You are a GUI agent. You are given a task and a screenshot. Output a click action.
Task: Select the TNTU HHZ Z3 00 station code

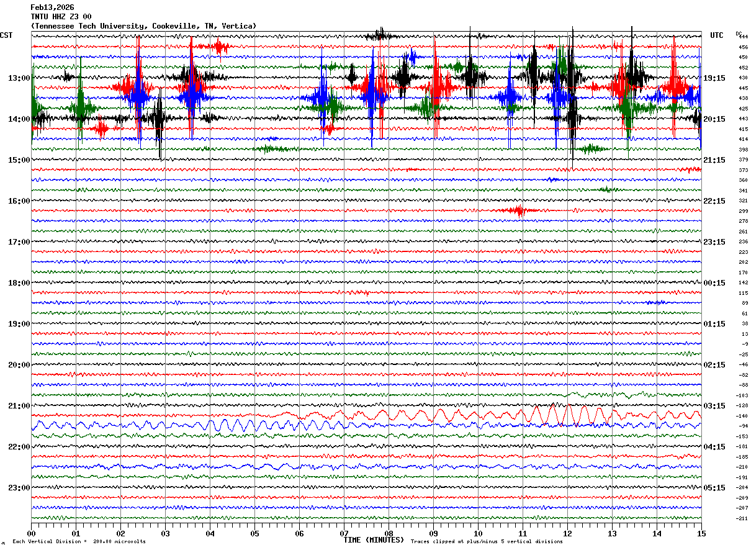pyautogui.click(x=61, y=17)
